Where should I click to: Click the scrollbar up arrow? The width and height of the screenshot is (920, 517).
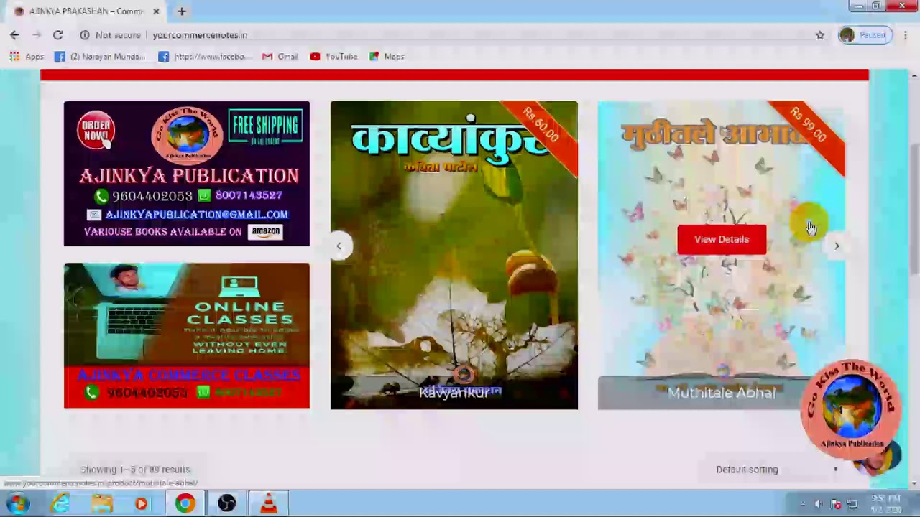click(x=914, y=75)
